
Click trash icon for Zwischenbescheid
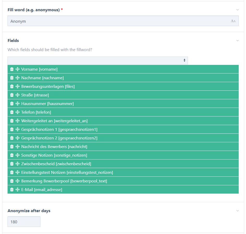[x=12, y=164]
